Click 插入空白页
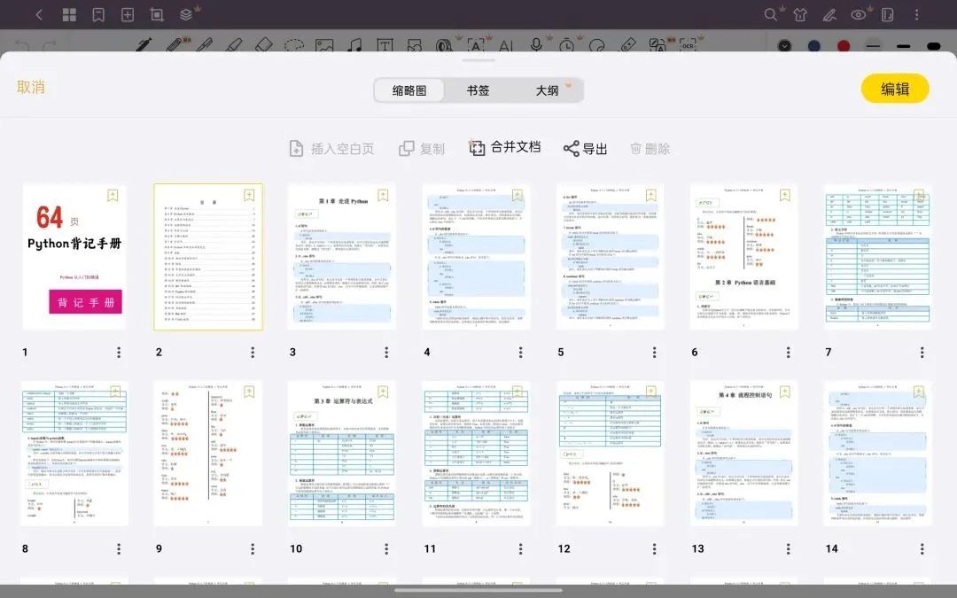 click(x=331, y=148)
